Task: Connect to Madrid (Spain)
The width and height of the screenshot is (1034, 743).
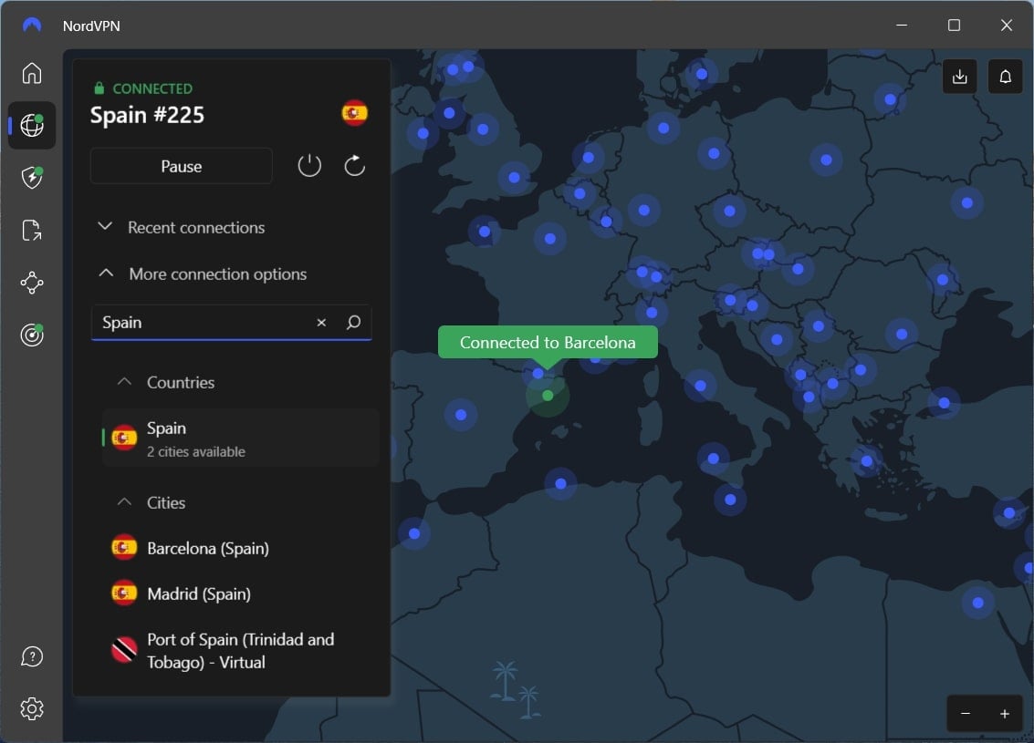Action: click(198, 593)
